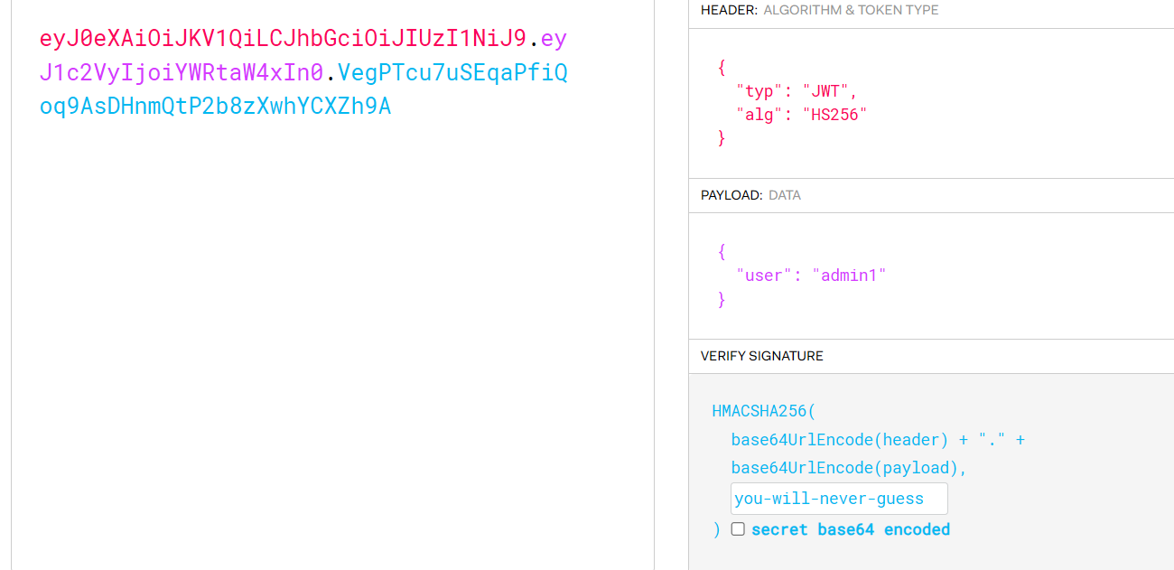Viewport: 1174px width, 570px height.
Task: Click the closing brace of payload JSON
Action: click(x=722, y=300)
